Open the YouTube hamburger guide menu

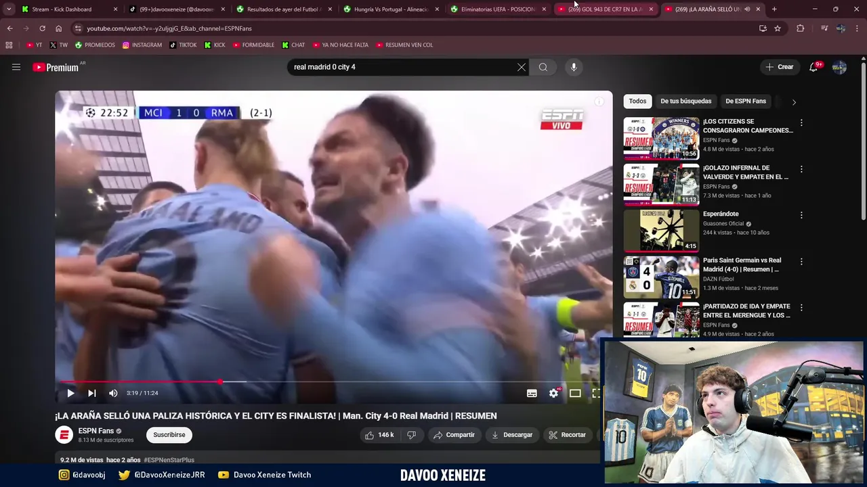point(16,67)
